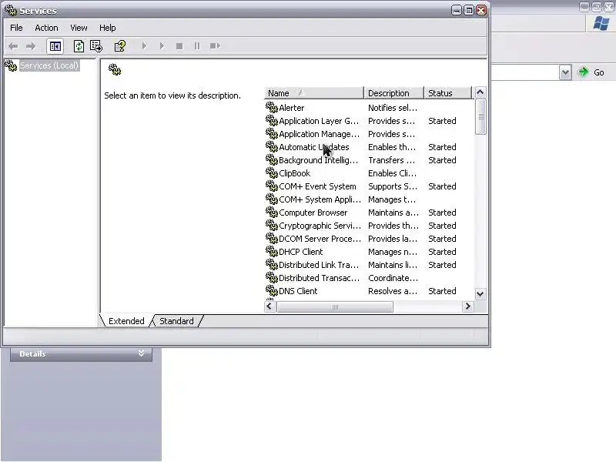The image size is (616, 462).
Task: Click Go button in background window
Action: point(591,72)
